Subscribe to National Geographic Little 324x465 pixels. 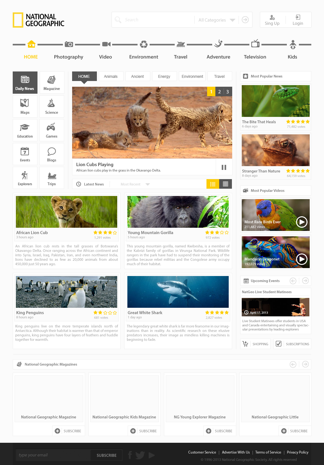pyautogui.click(x=295, y=431)
